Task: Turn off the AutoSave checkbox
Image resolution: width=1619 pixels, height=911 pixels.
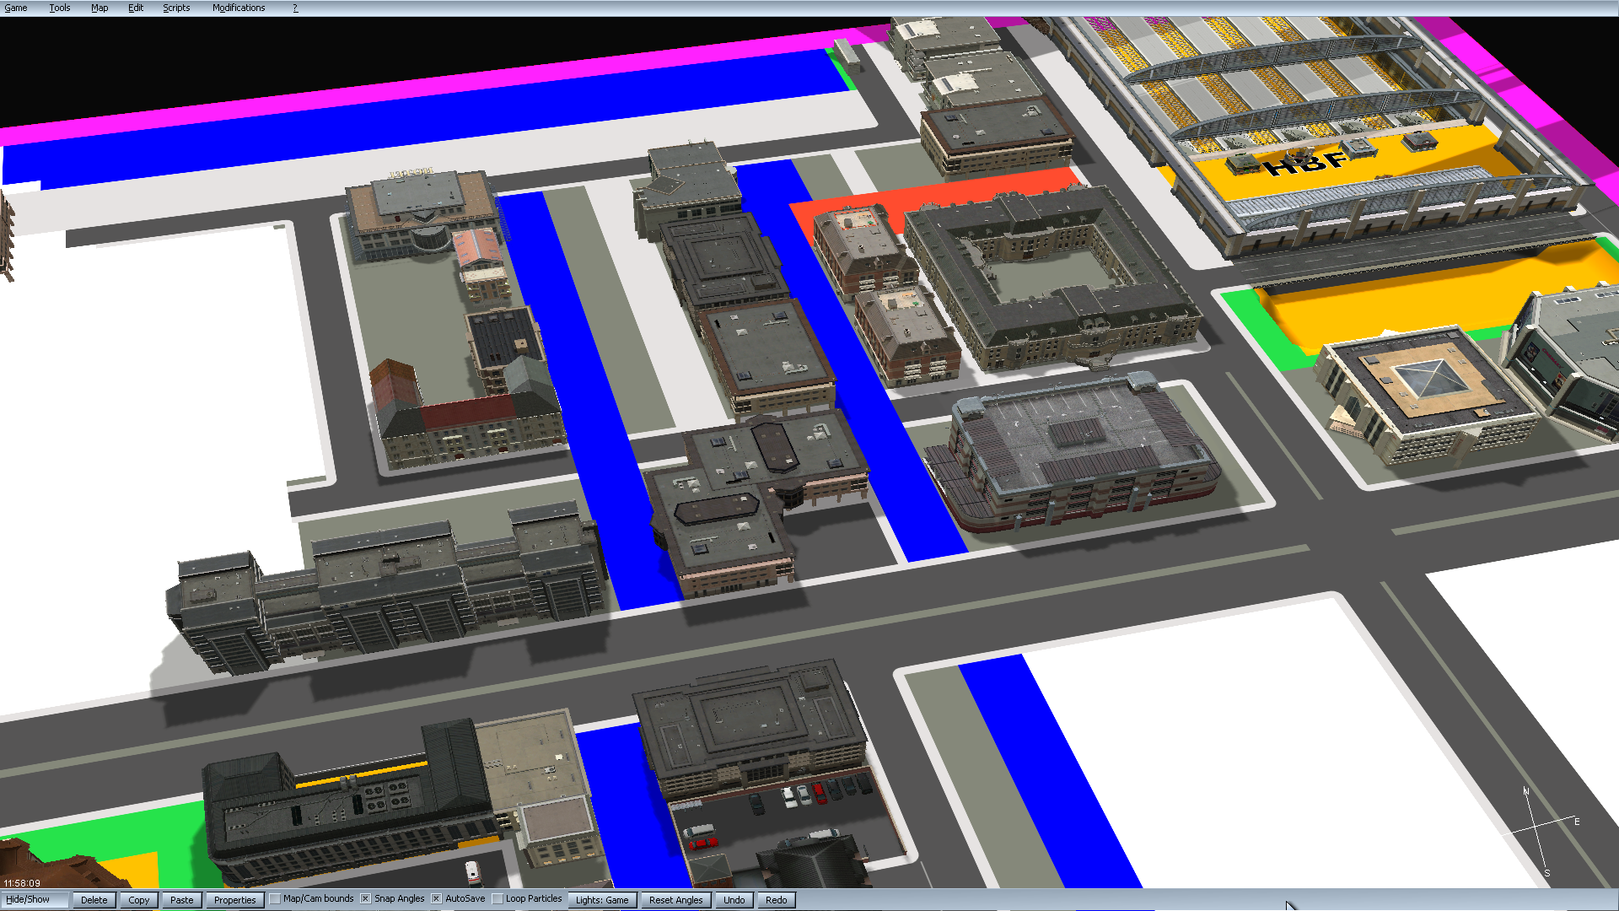Action: click(437, 899)
